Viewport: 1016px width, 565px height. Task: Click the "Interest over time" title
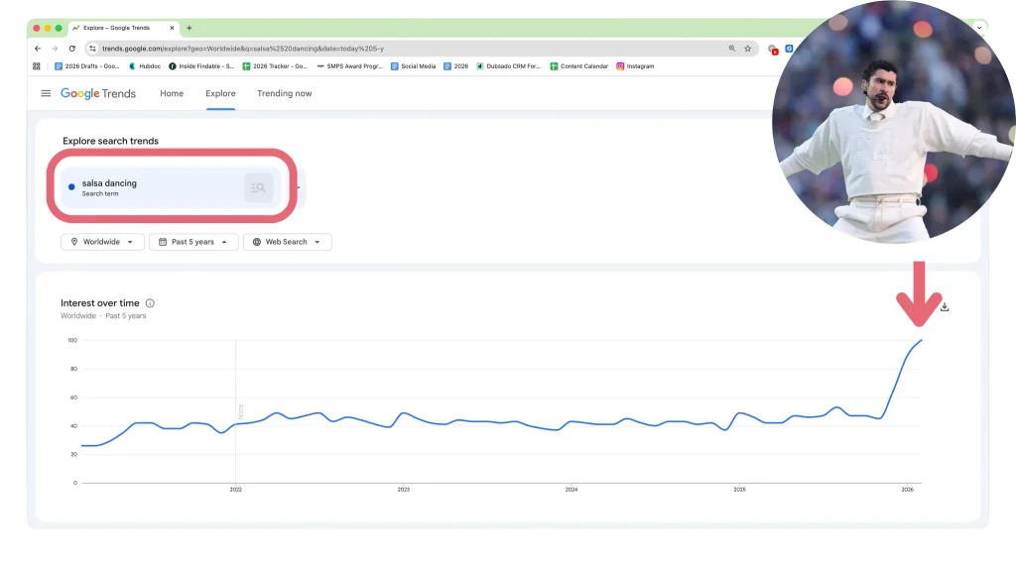[x=100, y=303]
